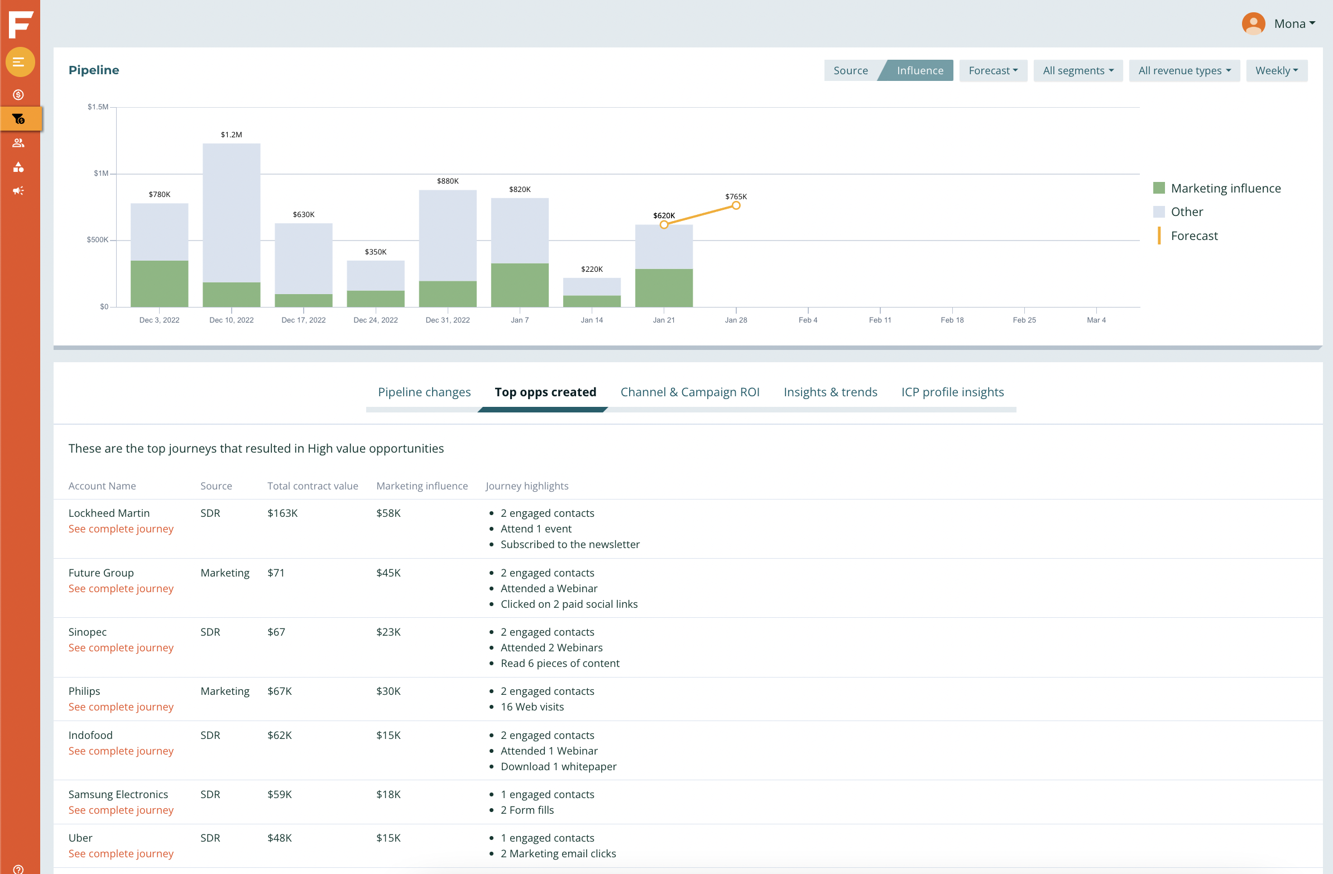The height and width of the screenshot is (874, 1333).
Task: See complete journey for Lockheed Martin
Action: coord(121,529)
